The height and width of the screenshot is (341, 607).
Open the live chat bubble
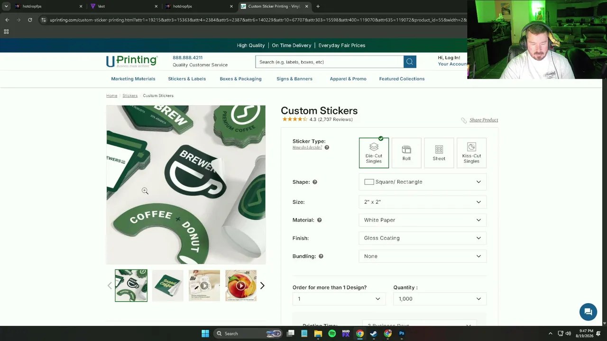pyautogui.click(x=588, y=312)
